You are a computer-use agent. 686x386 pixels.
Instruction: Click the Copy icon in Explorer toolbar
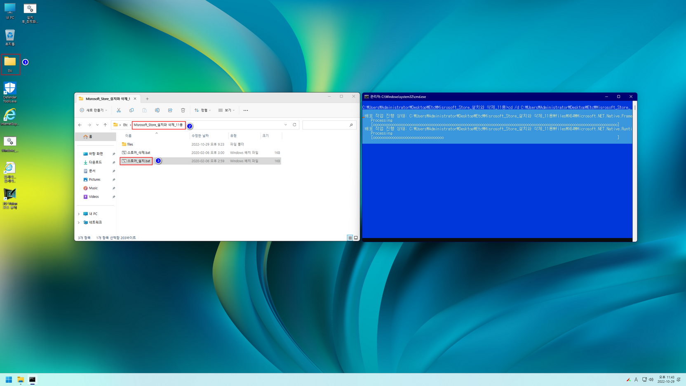(132, 110)
